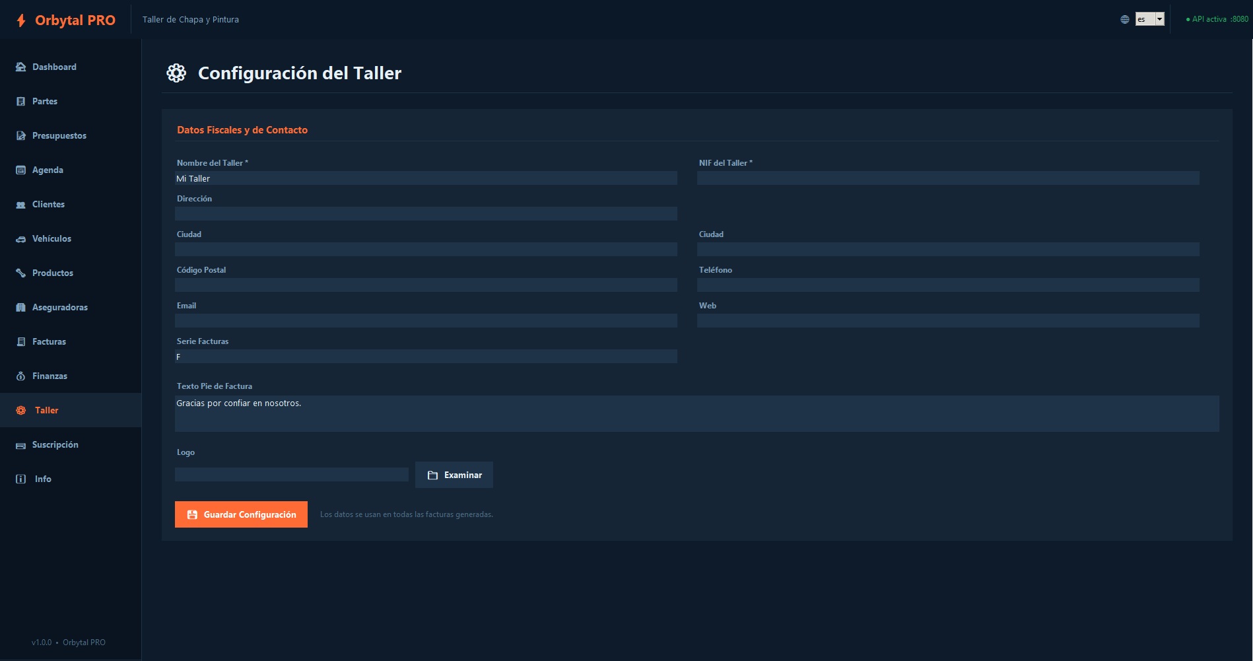The width and height of the screenshot is (1253, 661).
Task: Navigate to Clientes page
Action: [x=48, y=204]
